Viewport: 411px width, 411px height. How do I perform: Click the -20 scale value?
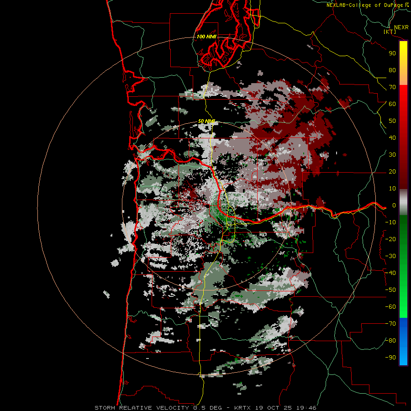pos(390,239)
